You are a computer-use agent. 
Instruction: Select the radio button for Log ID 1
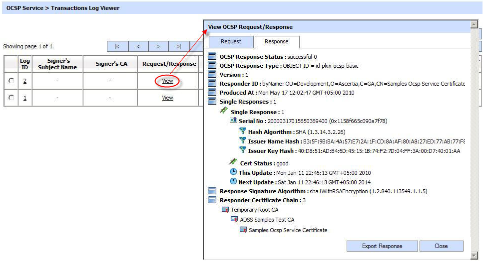point(11,98)
